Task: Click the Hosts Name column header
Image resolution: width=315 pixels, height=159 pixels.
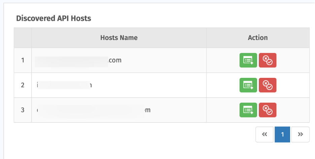Action: pos(119,38)
